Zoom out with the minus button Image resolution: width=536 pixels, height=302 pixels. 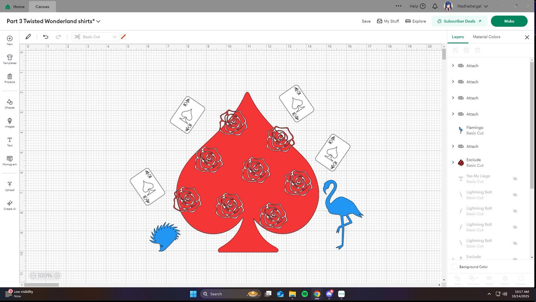[x=33, y=276]
